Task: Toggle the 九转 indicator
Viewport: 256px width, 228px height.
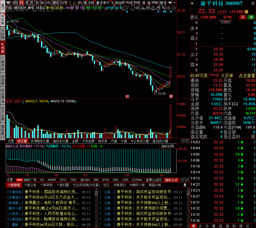Action: pos(91,3)
